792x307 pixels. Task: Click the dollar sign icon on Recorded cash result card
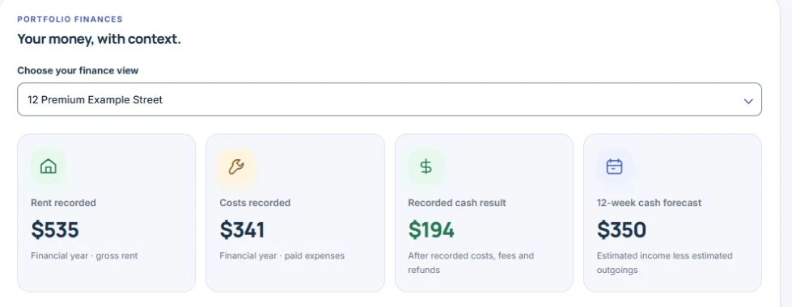426,166
